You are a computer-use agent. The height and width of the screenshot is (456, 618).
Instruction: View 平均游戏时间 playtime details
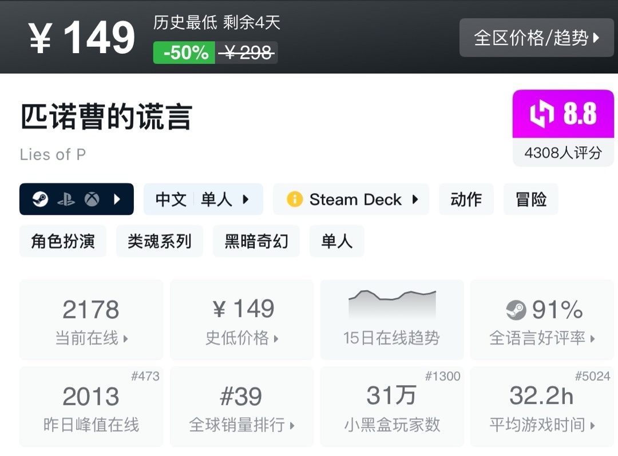[x=542, y=407]
